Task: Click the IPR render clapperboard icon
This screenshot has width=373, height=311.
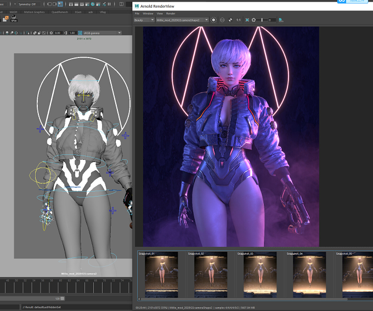Action: 82,4
